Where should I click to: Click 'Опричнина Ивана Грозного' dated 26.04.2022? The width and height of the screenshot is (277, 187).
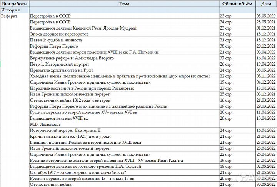click(x=124, y=154)
